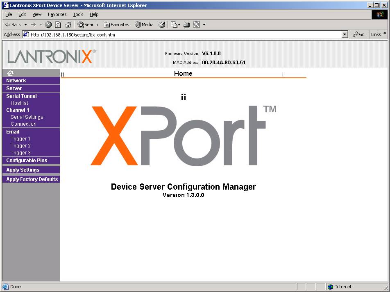The width and height of the screenshot is (390, 292).
Task: Close the Internet Explorer window
Action: point(384,5)
